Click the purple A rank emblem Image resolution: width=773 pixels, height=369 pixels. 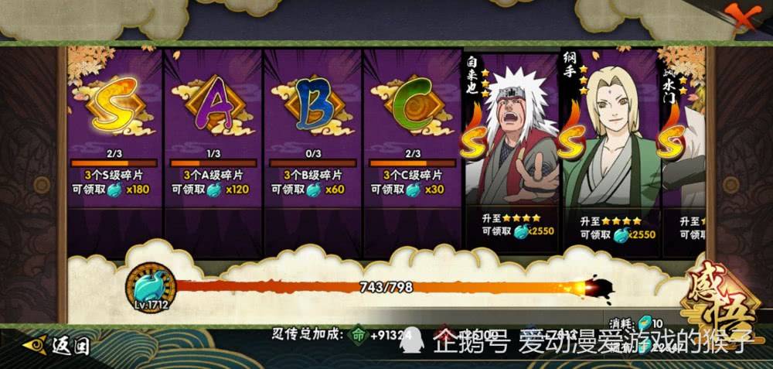pyautogui.click(x=213, y=104)
